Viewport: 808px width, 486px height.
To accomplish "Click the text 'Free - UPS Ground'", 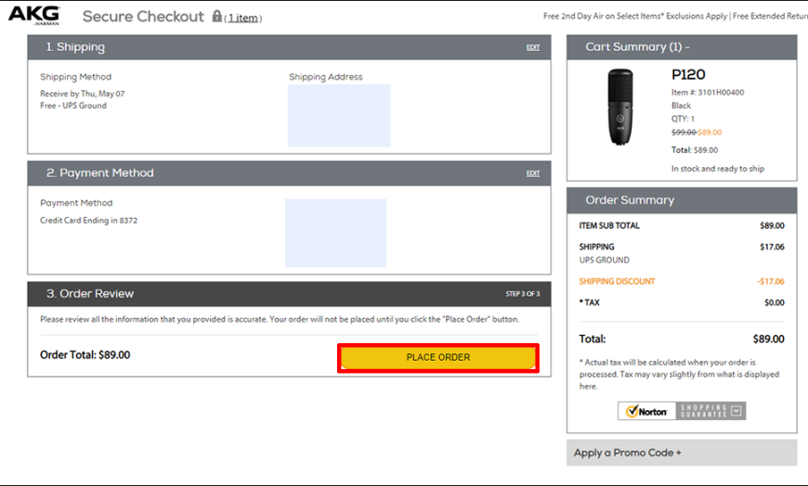I will click(73, 106).
